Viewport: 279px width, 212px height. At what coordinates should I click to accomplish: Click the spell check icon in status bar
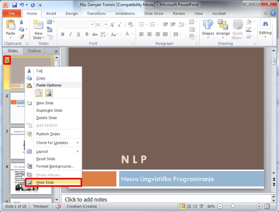[59, 207]
